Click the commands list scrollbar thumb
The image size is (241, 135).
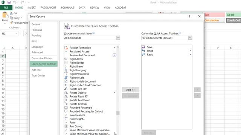(118, 113)
